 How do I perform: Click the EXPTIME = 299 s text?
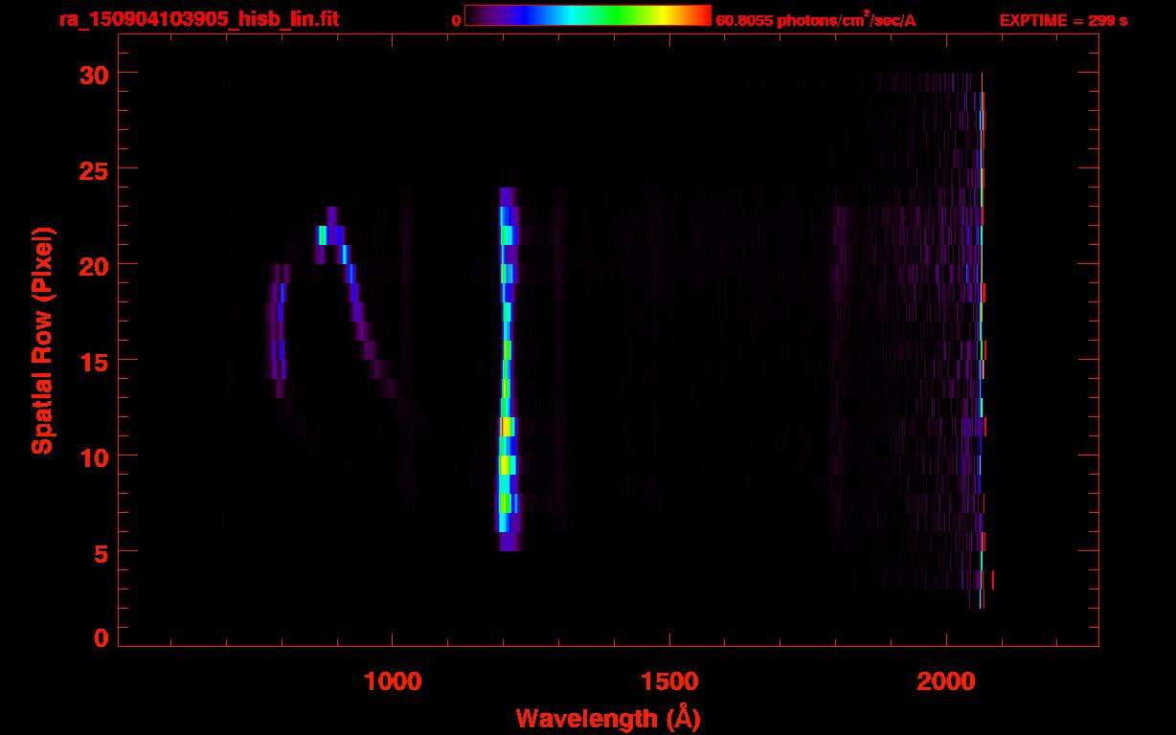coord(1063,20)
